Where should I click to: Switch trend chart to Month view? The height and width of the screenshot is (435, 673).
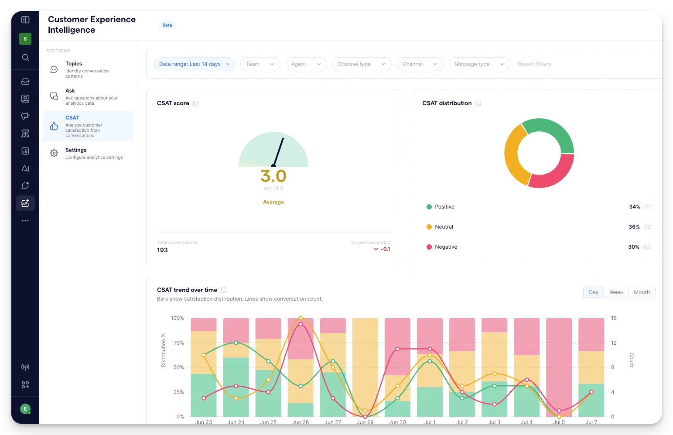click(x=642, y=292)
